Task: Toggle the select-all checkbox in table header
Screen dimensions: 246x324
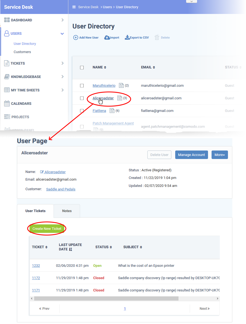Action: [x=82, y=68]
